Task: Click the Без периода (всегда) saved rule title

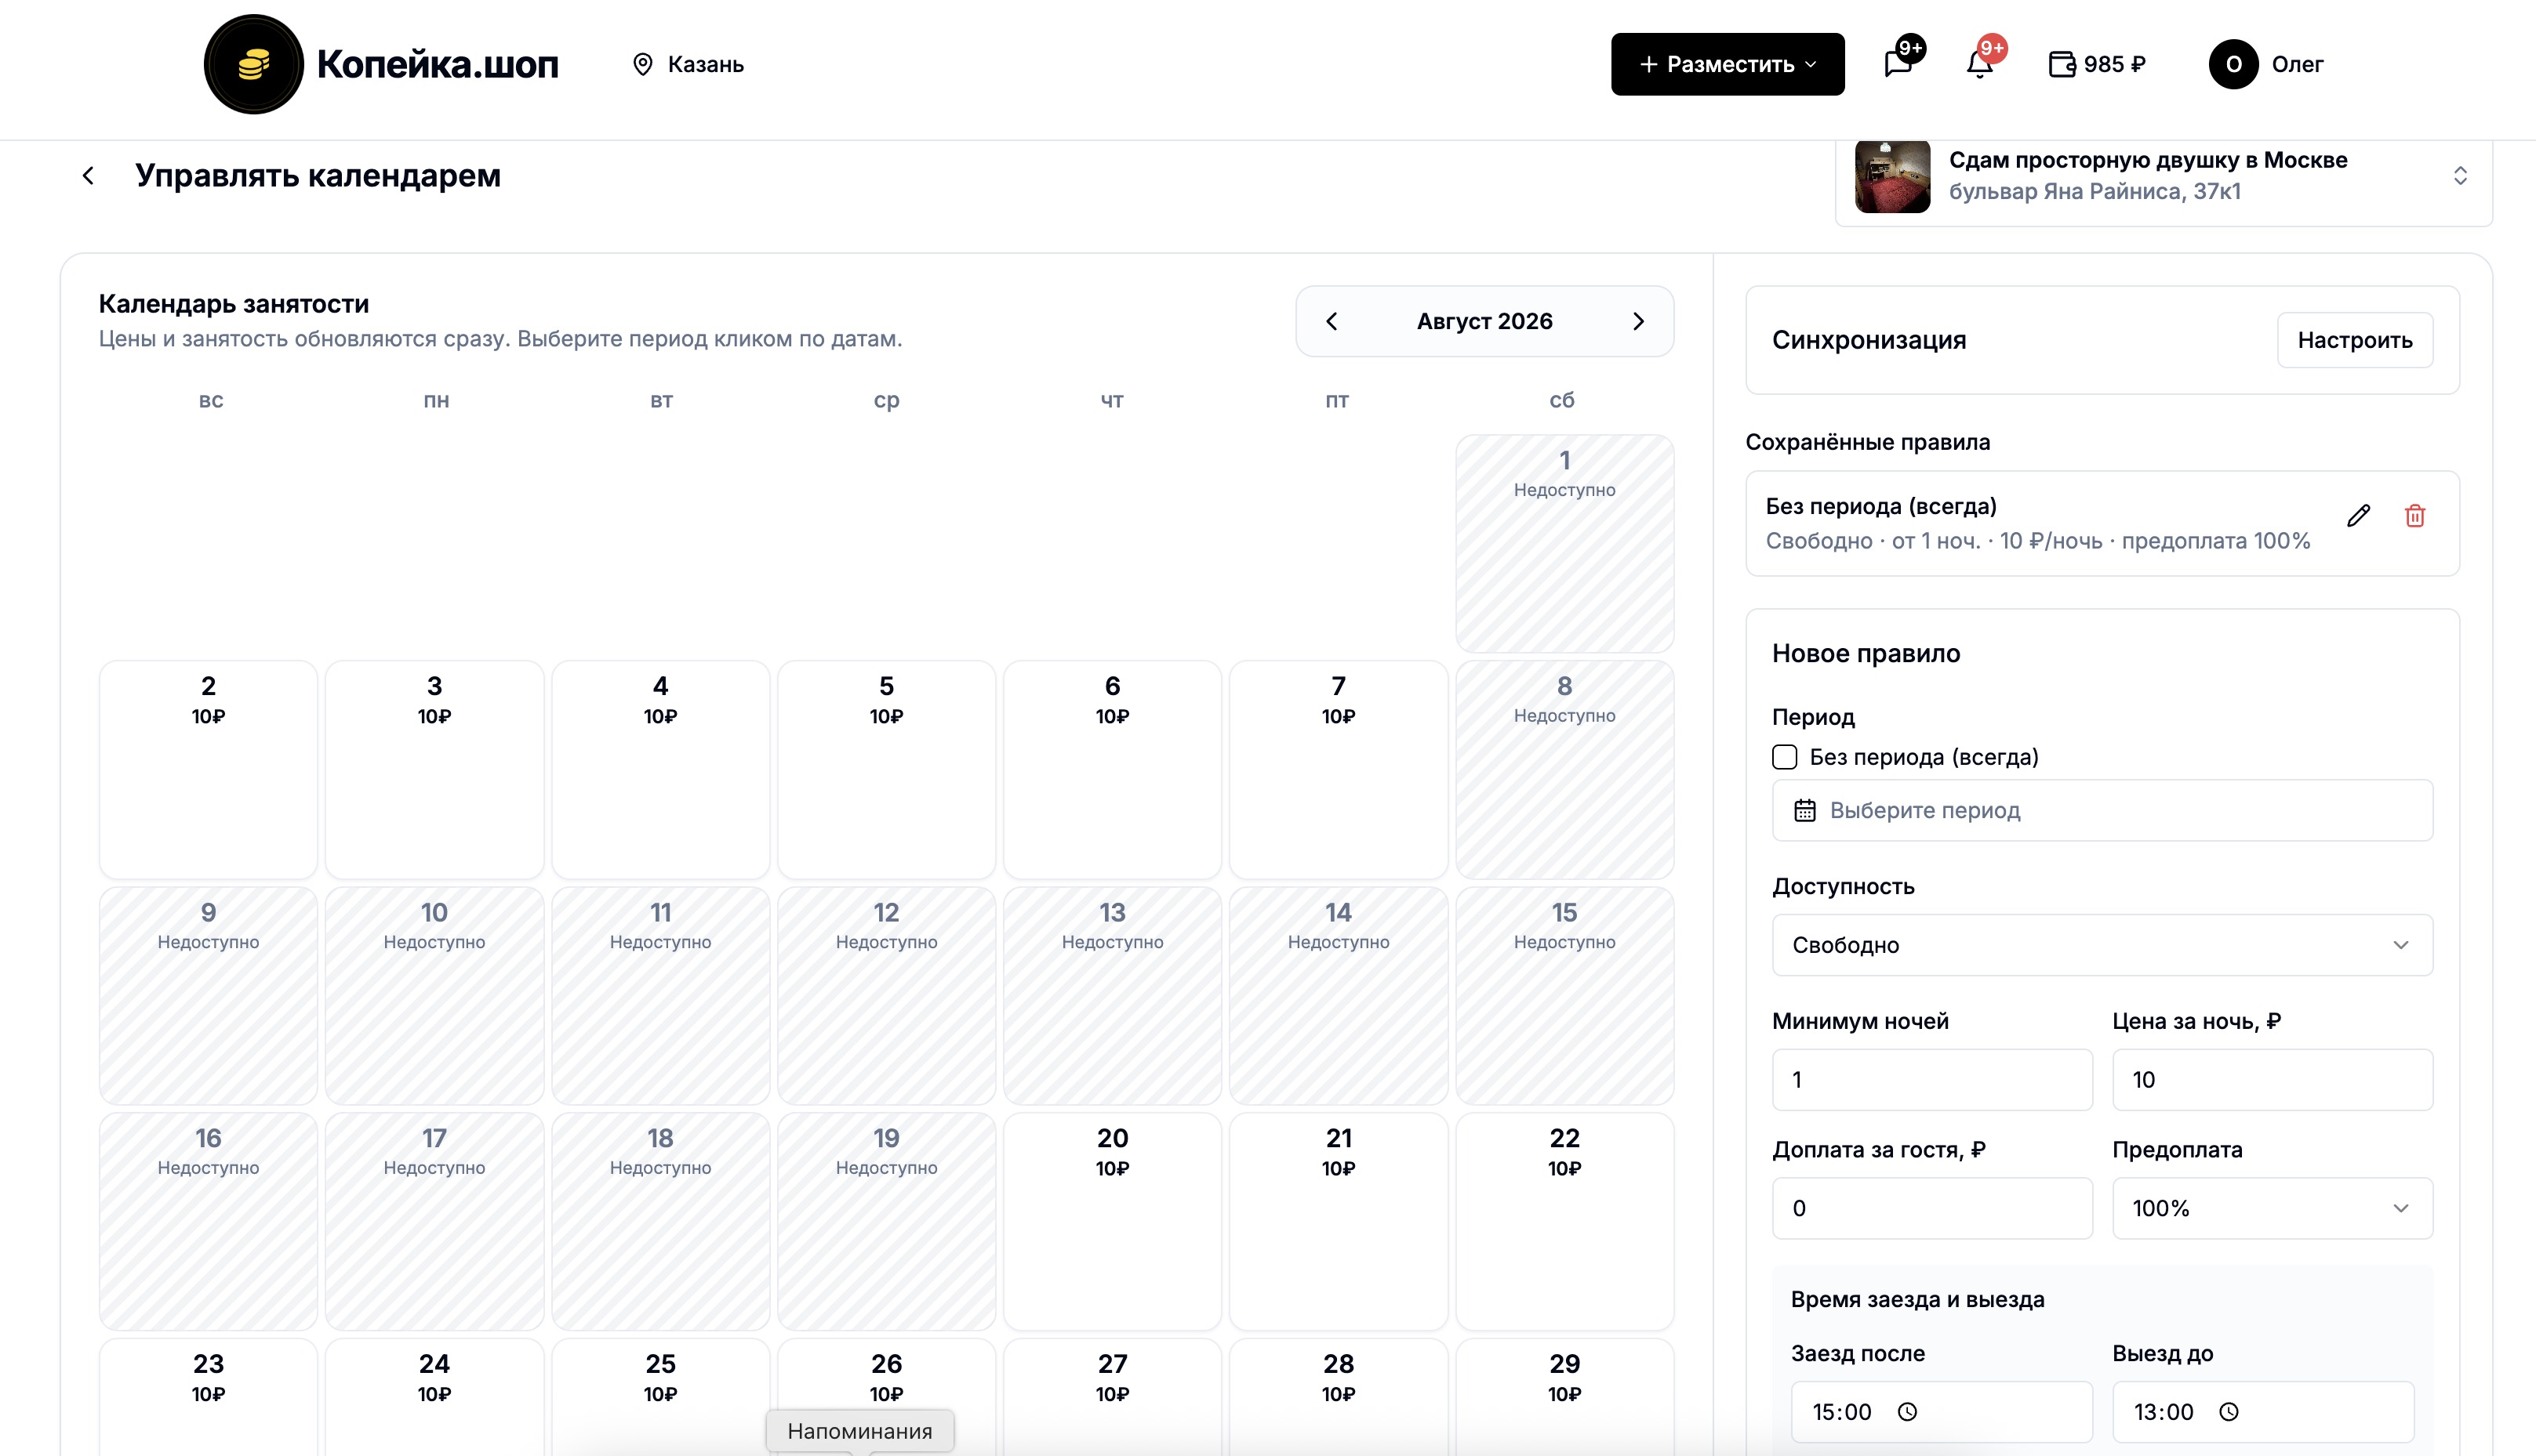Action: [x=1880, y=506]
